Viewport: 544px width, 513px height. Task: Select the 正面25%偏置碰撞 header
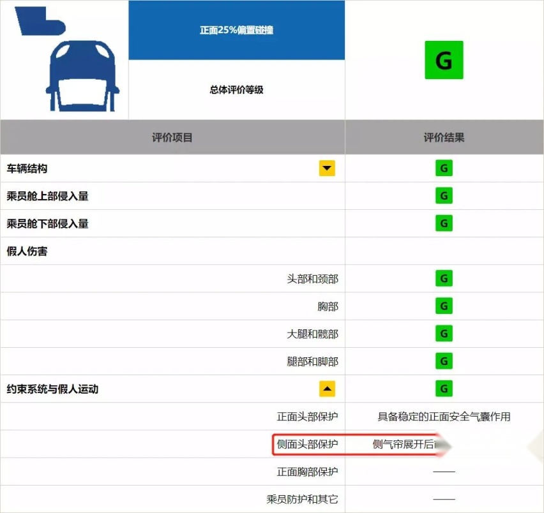tap(237, 30)
